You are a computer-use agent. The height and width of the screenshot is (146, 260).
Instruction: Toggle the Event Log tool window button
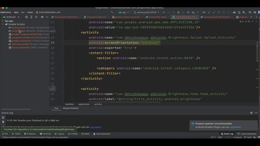227,134
